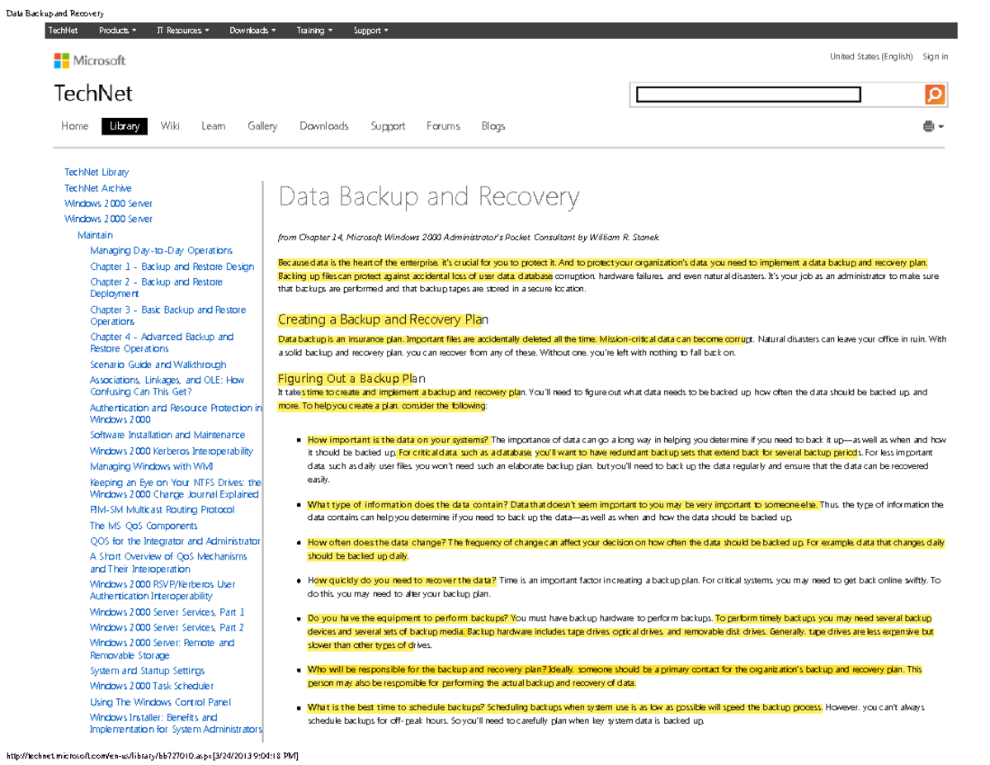990x765 pixels.
Task: Expand the printer icon's dropdown arrow
Action: click(940, 125)
